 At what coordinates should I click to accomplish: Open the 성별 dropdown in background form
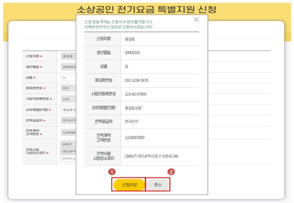pyautogui.click(x=68, y=78)
